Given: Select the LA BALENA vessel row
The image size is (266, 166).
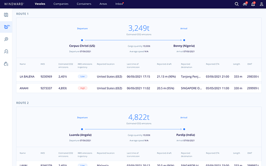Looking at the screenshot, I should [x=139, y=77].
